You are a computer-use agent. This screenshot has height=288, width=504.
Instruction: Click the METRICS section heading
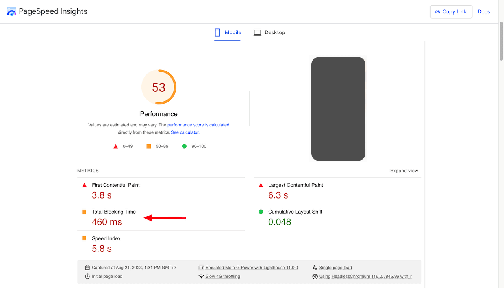pyautogui.click(x=88, y=171)
